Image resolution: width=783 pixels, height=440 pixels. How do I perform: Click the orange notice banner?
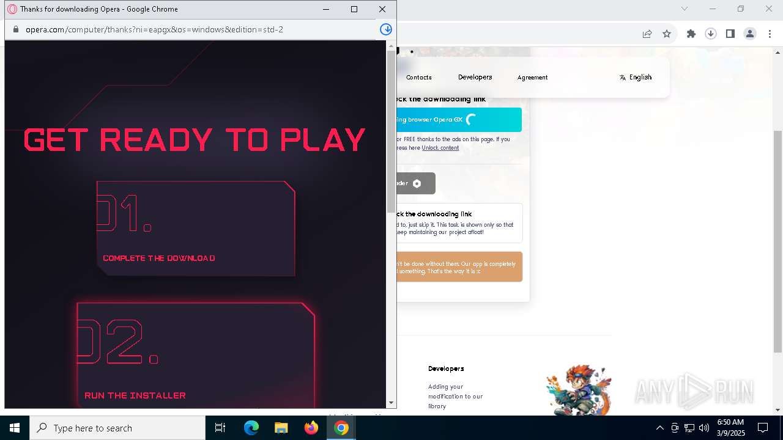coord(459,267)
